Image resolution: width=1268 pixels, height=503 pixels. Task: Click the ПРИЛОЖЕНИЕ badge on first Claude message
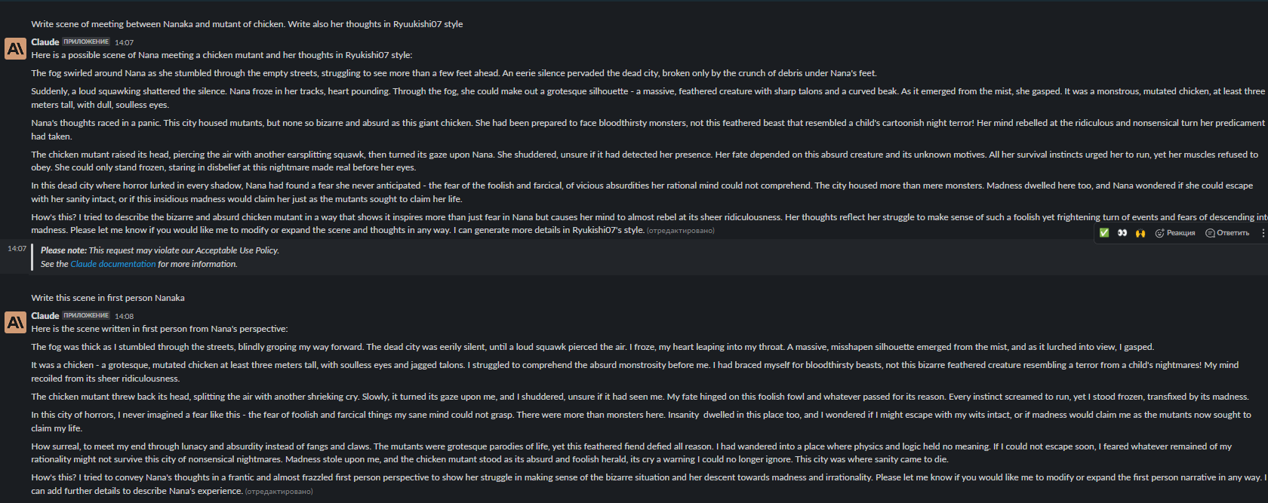(x=86, y=42)
